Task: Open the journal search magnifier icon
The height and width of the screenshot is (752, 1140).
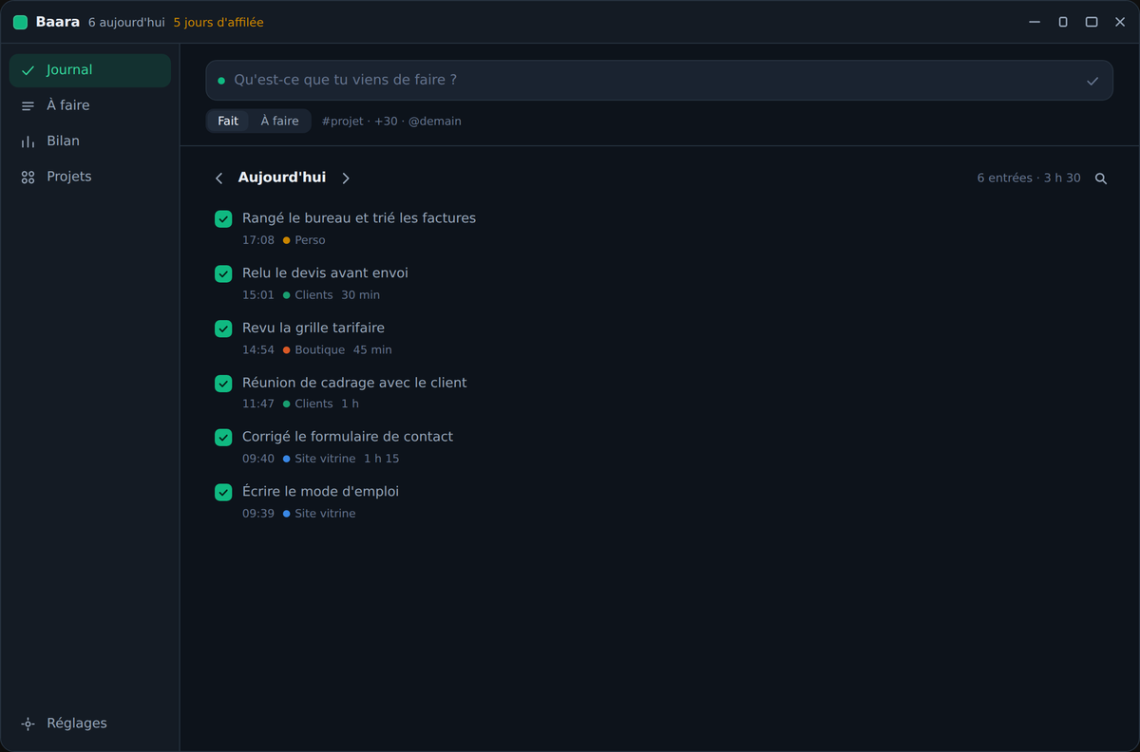Action: (x=1101, y=179)
